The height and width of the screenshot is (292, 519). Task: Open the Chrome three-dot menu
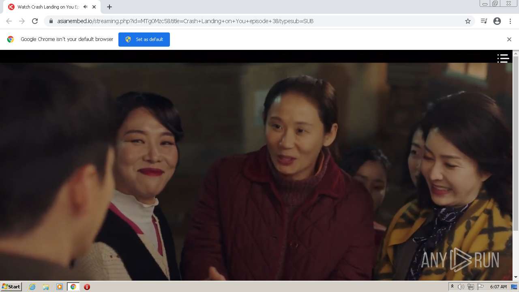click(x=510, y=21)
